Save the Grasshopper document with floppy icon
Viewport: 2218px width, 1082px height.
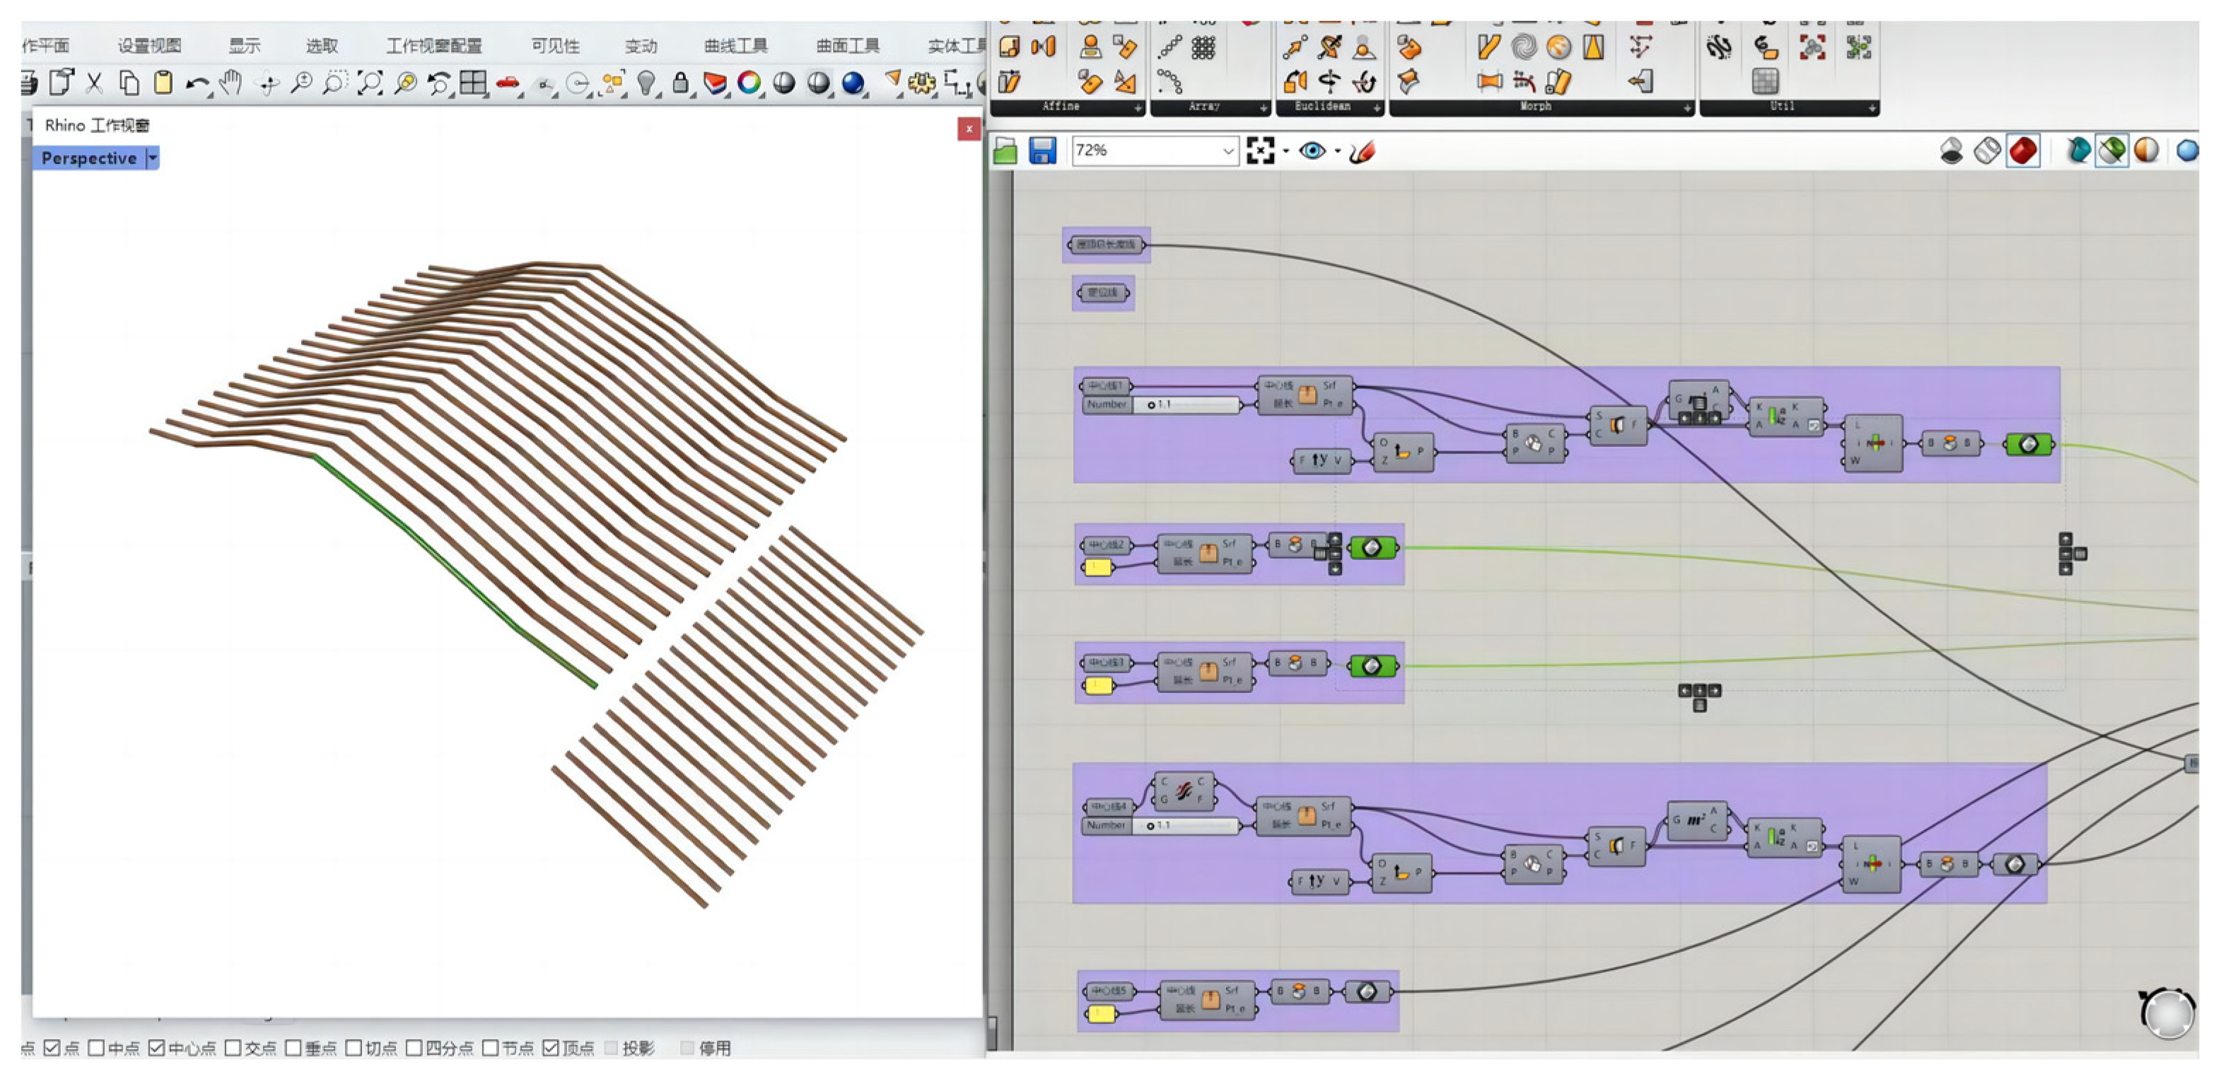(1042, 151)
